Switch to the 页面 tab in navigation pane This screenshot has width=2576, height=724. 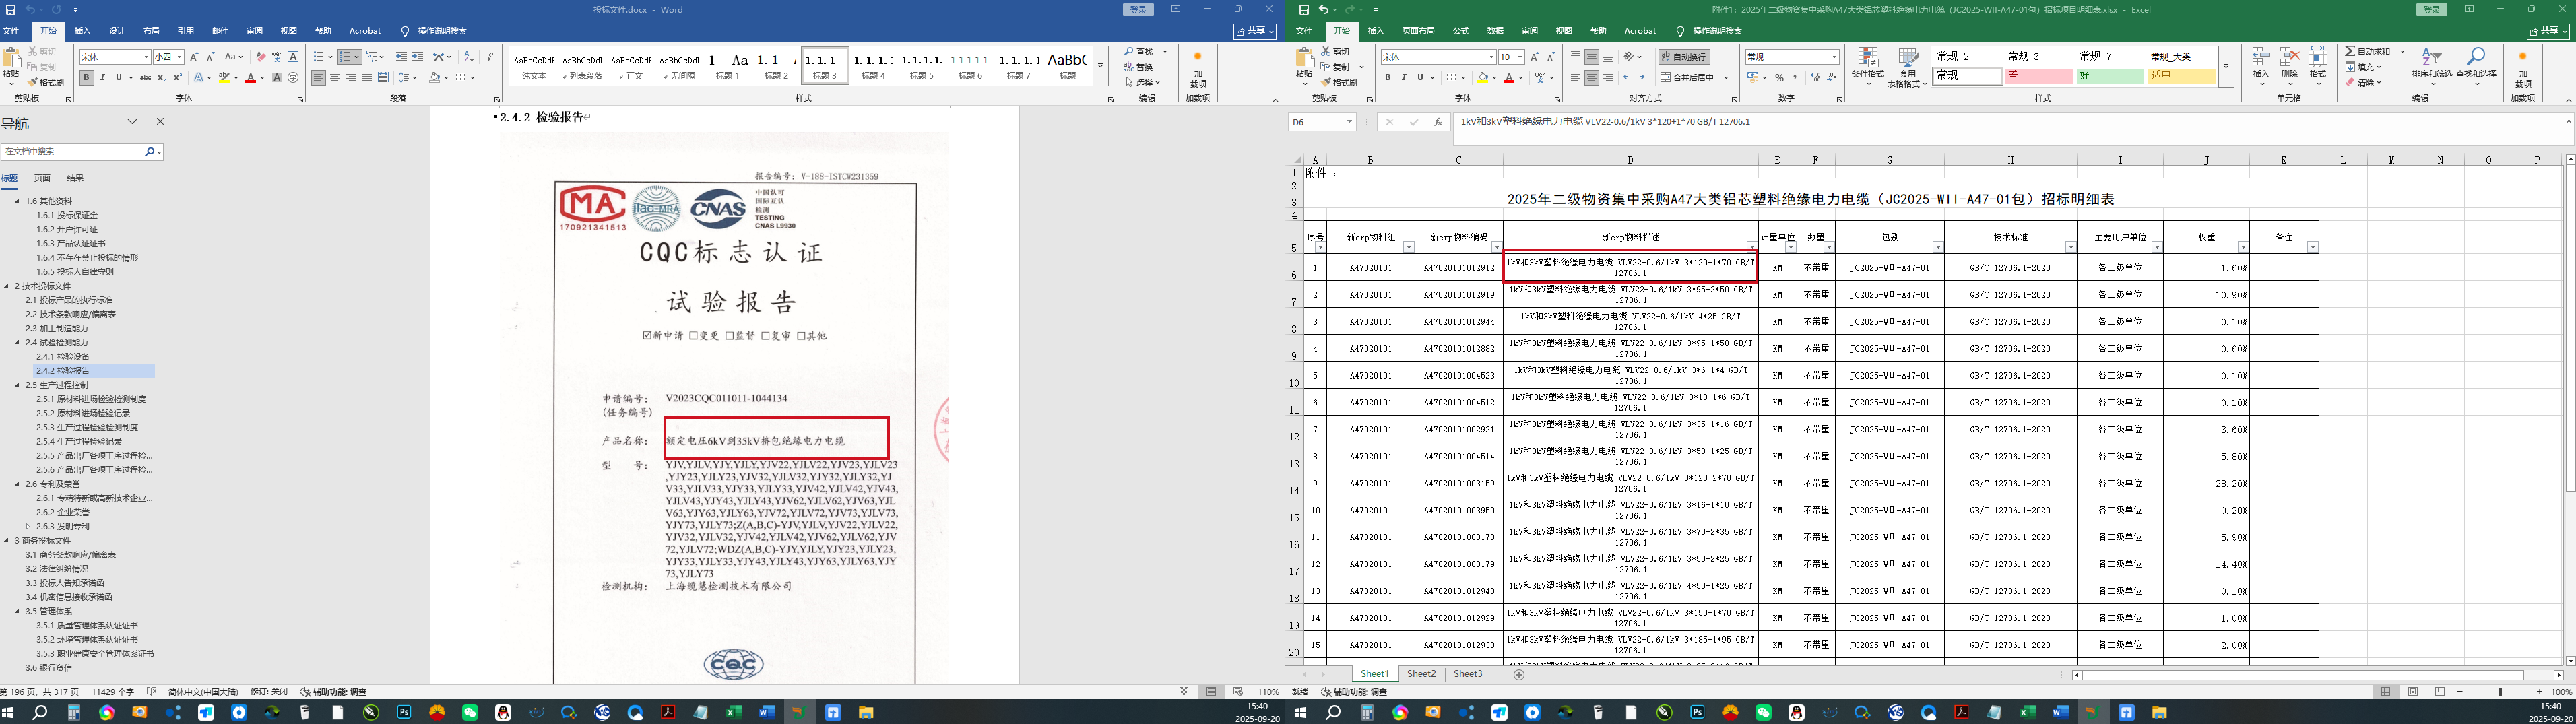point(42,178)
